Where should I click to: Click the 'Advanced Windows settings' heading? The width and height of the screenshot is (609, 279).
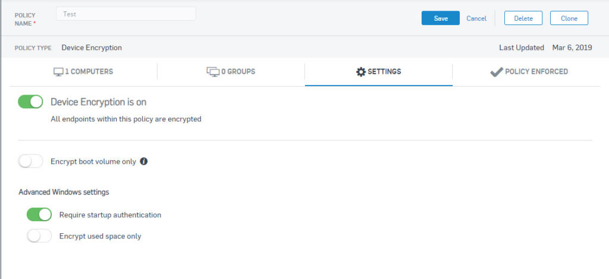pos(64,192)
